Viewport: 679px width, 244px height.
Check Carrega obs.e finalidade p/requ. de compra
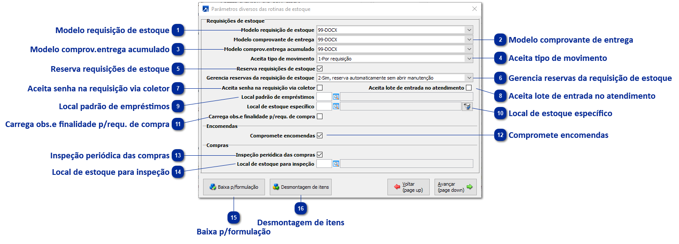pos(319,117)
